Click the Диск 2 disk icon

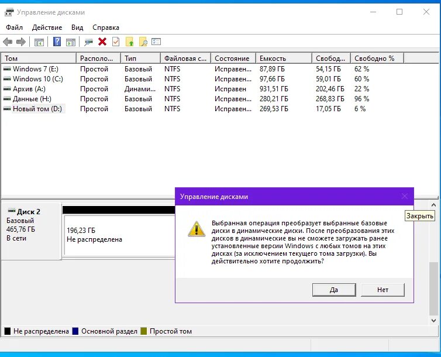click(12, 211)
